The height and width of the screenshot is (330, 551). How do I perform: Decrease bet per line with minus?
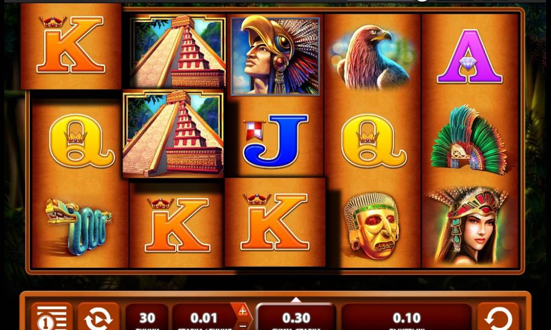(242, 326)
